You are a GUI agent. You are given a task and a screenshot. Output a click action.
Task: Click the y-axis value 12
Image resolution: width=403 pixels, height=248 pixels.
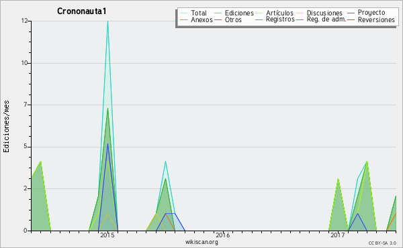[x=25, y=21]
